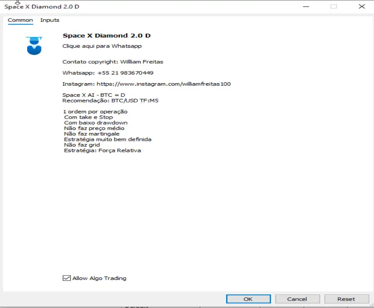Viewport: 374px width, 308px height.
Task: Toggle the Allow Algo Trading checkbox
Action: [67, 278]
